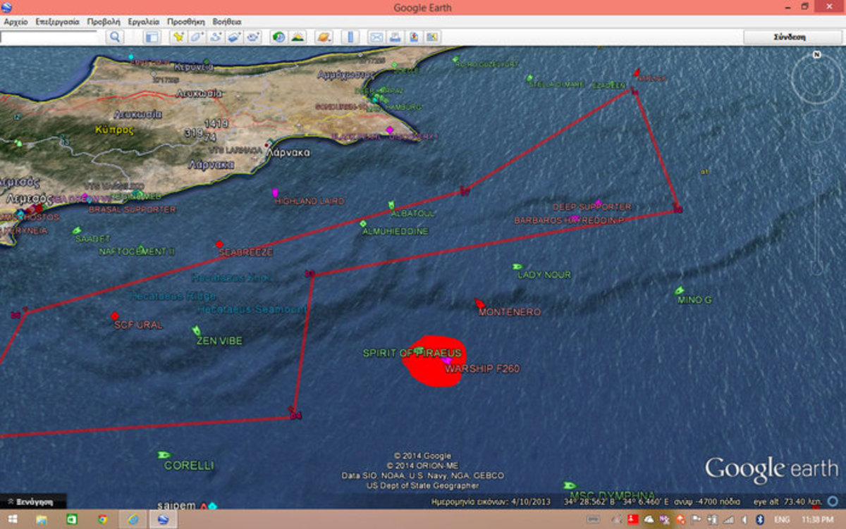
Task: Click the ALMUHIEDDINE placemark
Action: (363, 223)
